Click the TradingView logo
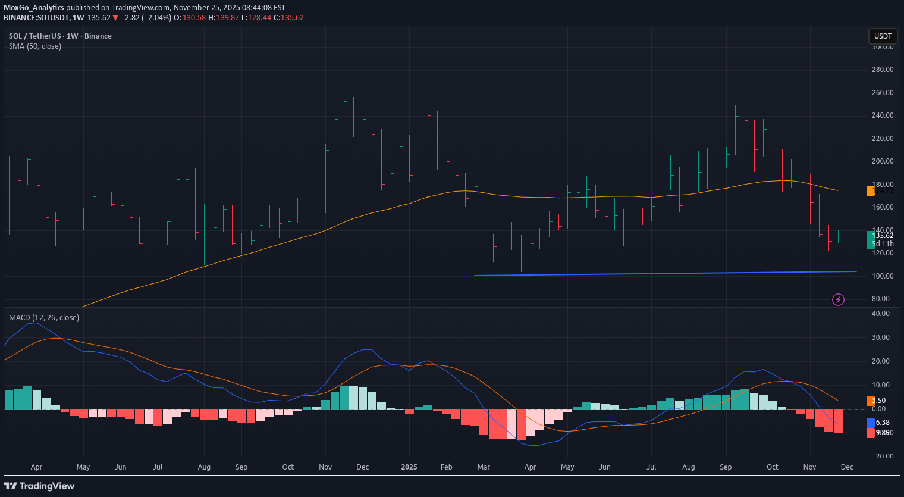The width and height of the screenshot is (904, 497). click(x=39, y=486)
